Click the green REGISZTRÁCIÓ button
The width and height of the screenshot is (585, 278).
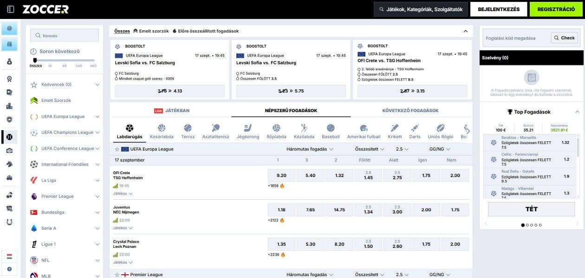click(556, 9)
